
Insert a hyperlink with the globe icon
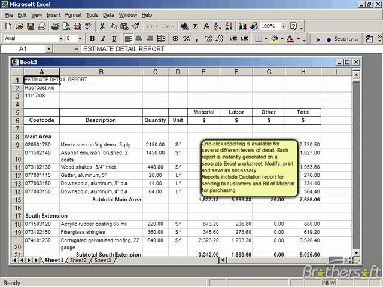(185, 26)
